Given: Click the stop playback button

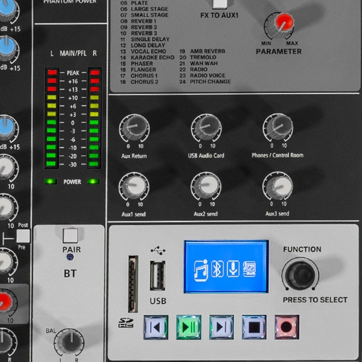Looking at the screenshot, I should pyautogui.click(x=254, y=327).
